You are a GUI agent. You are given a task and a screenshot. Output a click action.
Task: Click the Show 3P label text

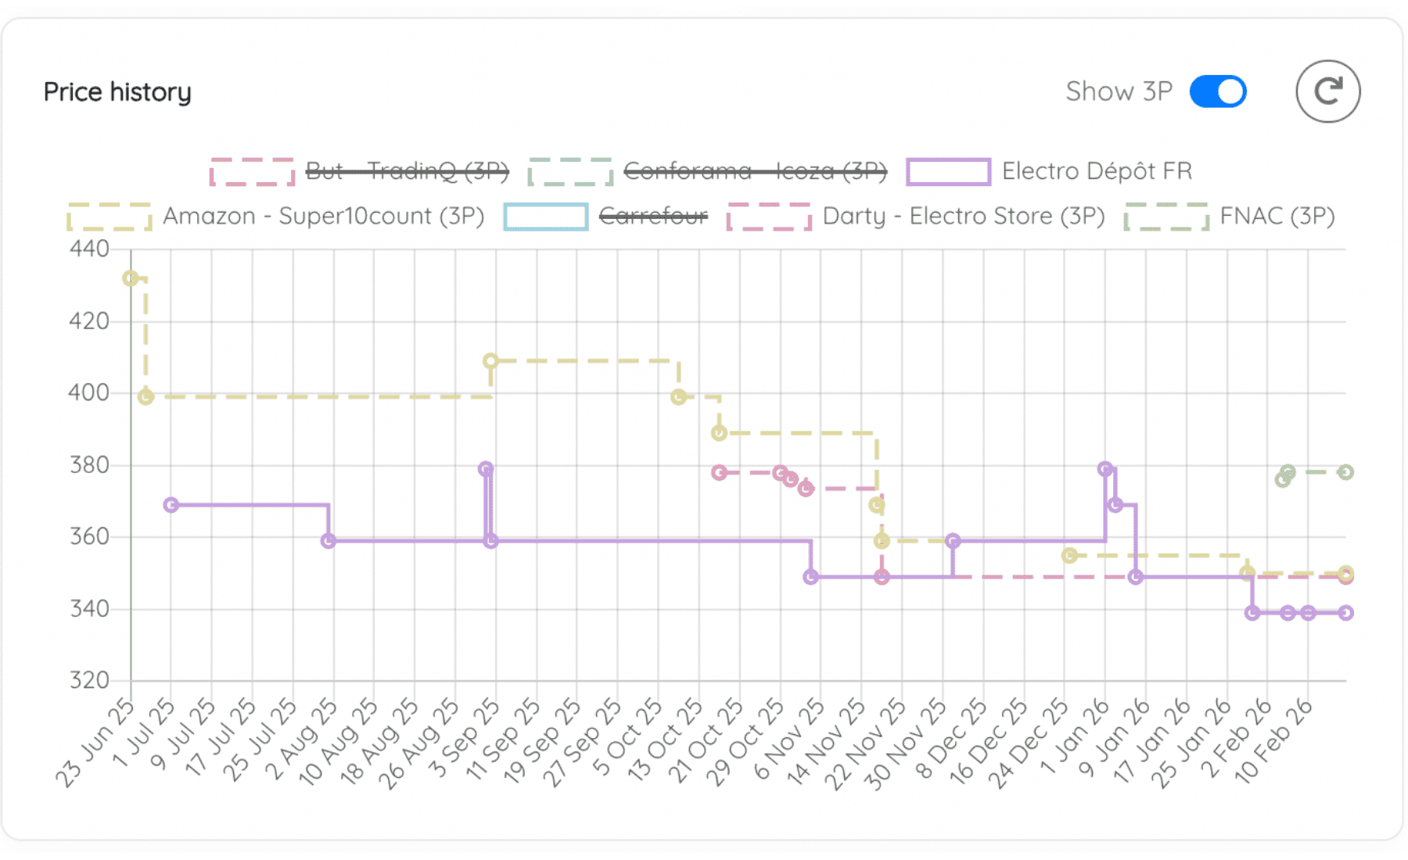1120,91
